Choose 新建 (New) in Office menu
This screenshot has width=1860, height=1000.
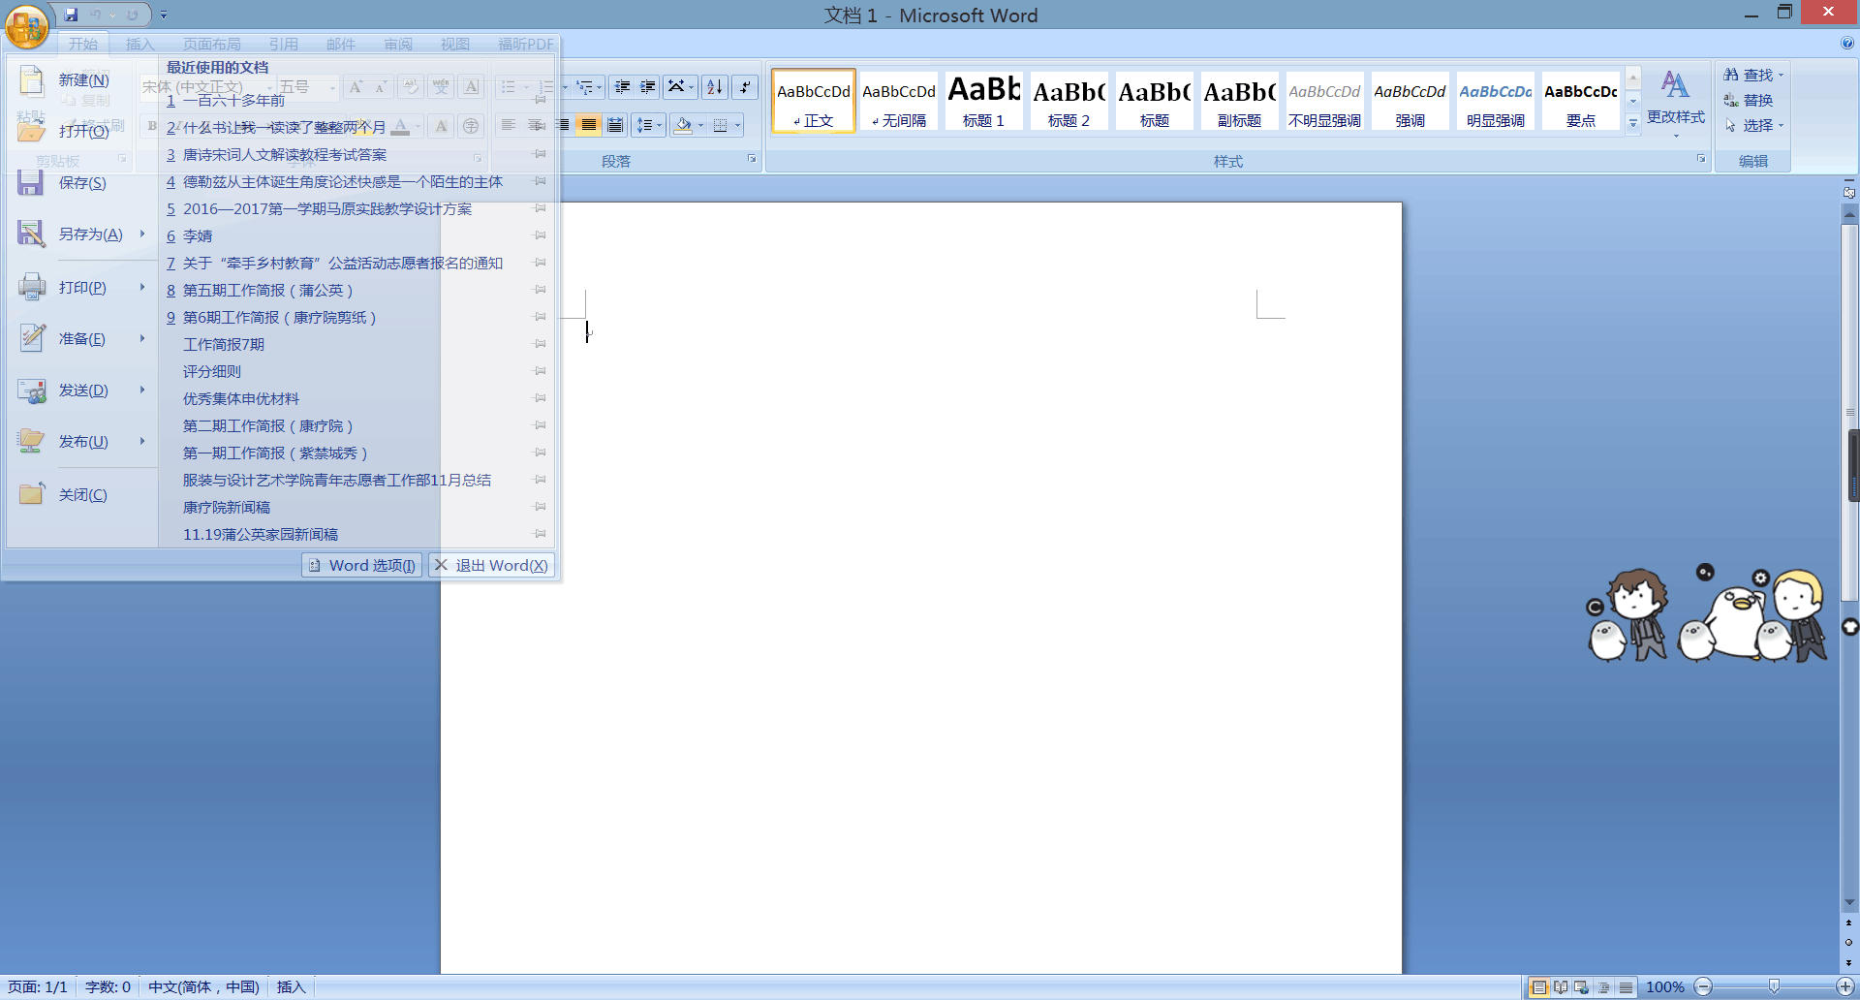click(81, 80)
